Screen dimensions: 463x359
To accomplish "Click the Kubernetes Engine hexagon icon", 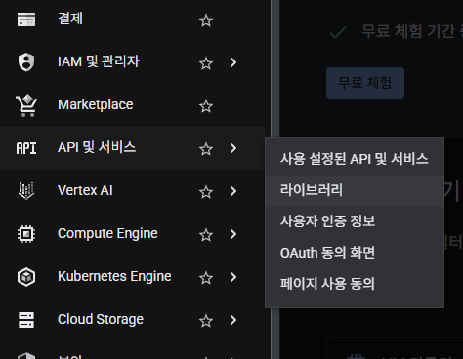I will click(x=26, y=277).
